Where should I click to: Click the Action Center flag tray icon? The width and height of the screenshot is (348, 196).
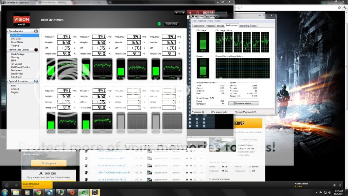click(x=321, y=193)
